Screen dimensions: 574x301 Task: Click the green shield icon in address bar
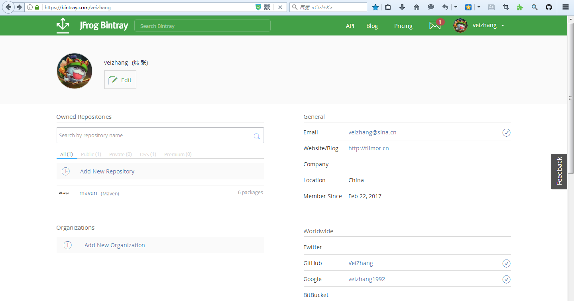(x=258, y=7)
